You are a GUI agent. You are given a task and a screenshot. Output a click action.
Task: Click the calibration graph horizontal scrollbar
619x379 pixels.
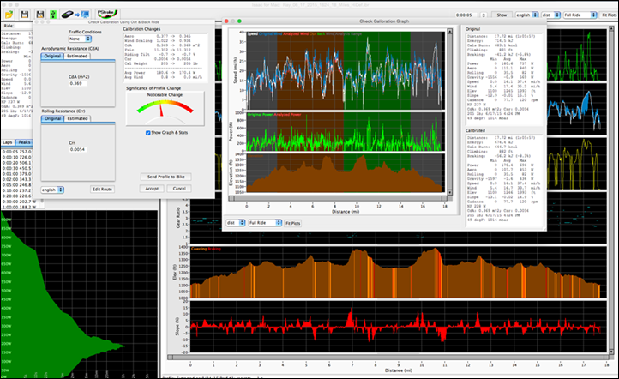pyautogui.click(x=338, y=199)
